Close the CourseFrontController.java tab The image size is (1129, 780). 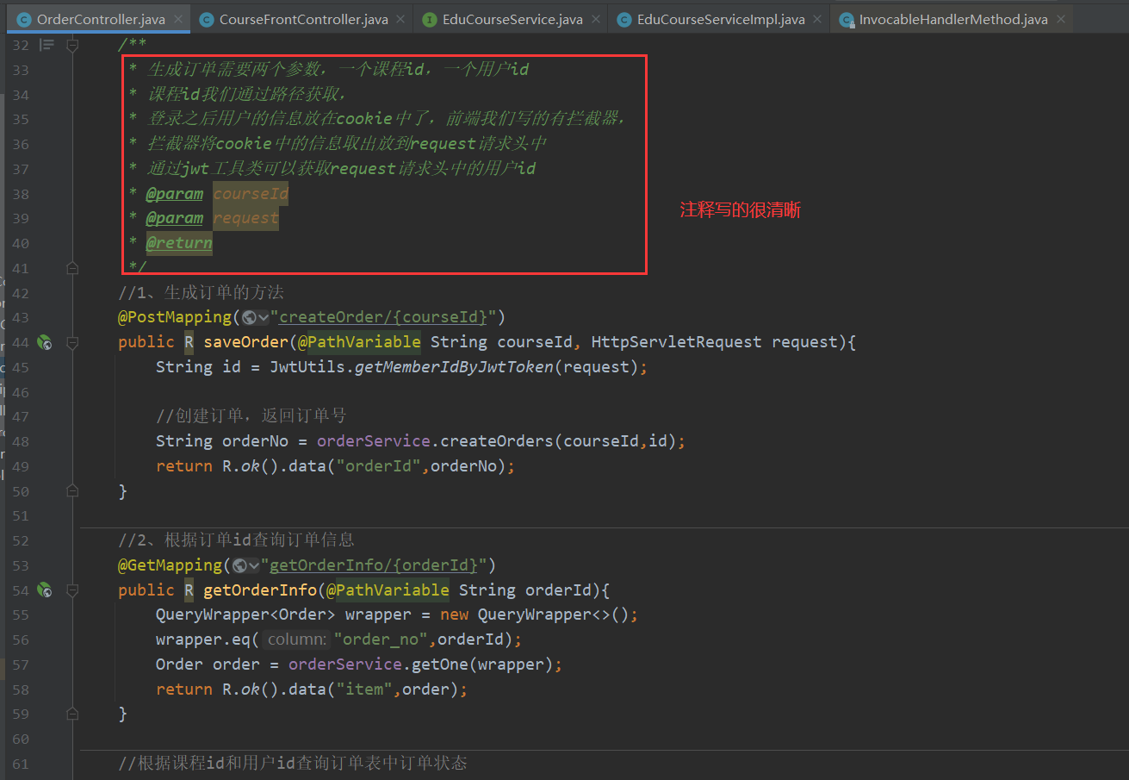point(402,19)
